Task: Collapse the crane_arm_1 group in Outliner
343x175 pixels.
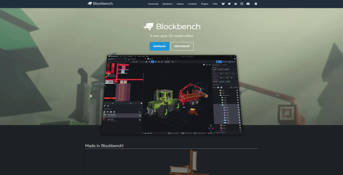Action: point(219,95)
